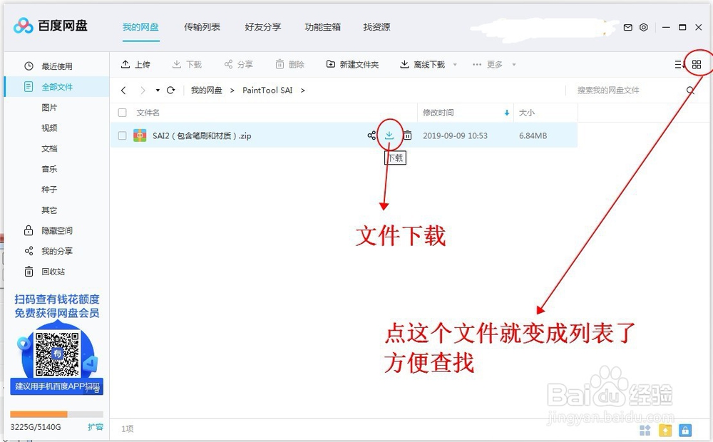Click the message envelope icon at top right
The width and height of the screenshot is (713, 442).
627,27
